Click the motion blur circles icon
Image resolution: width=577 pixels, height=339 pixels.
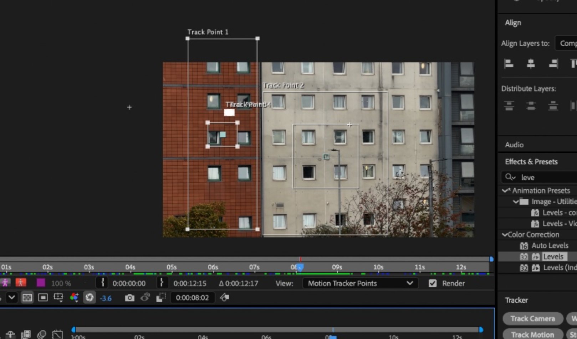pyautogui.click(x=42, y=335)
